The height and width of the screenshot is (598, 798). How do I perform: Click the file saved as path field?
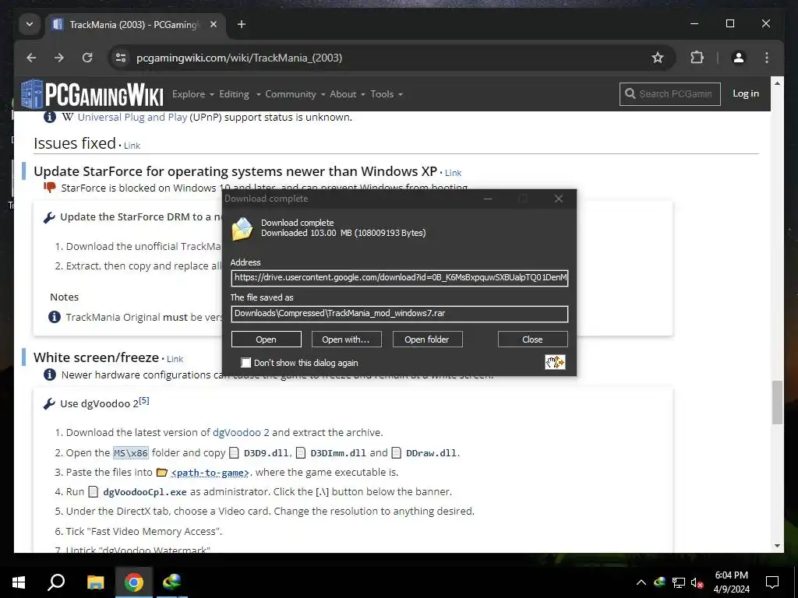click(400, 314)
